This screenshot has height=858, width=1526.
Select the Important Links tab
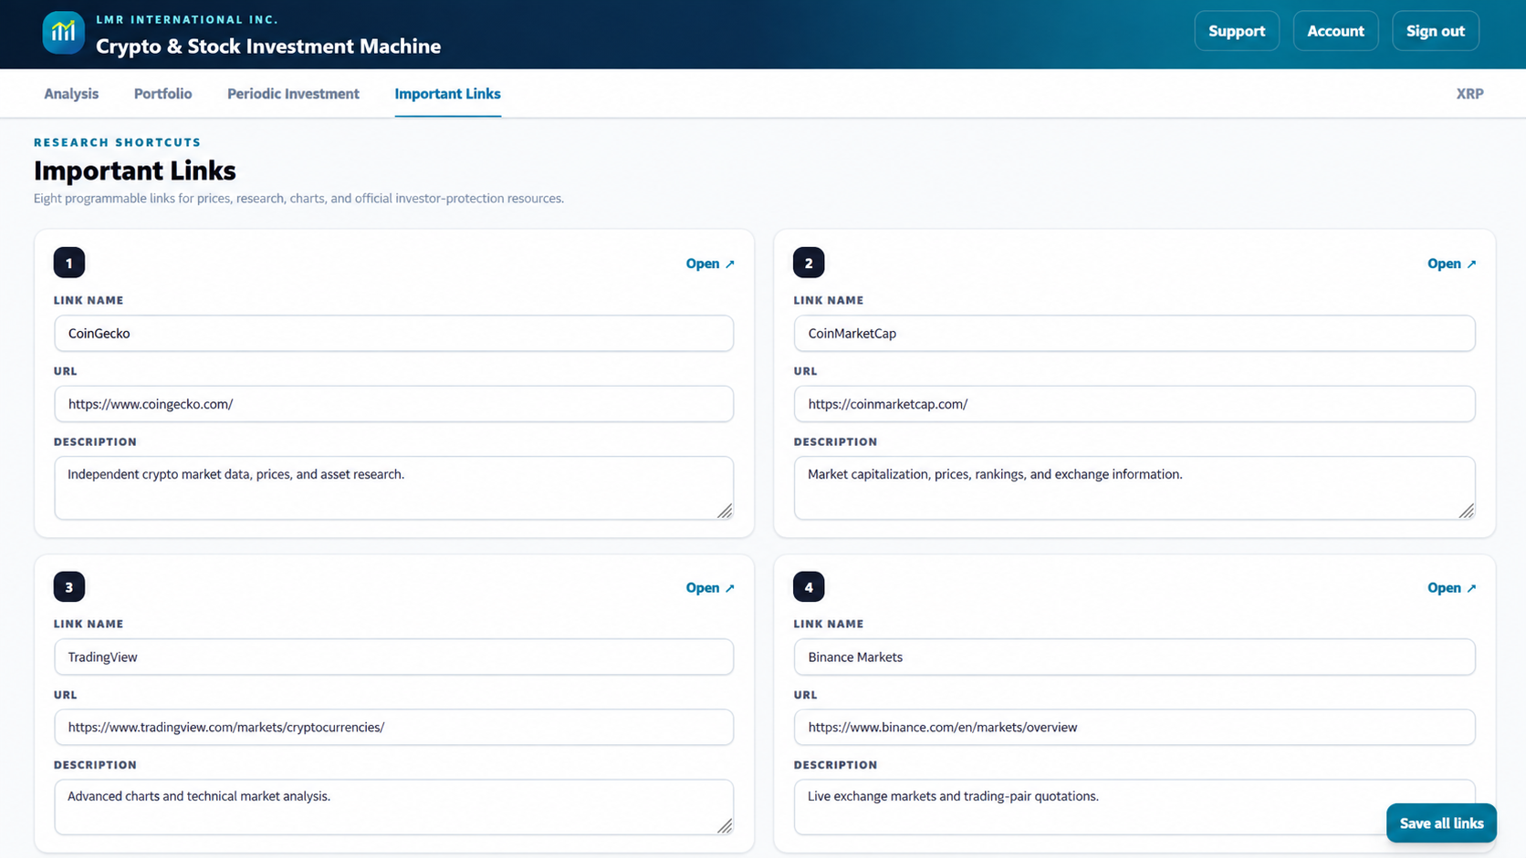(447, 93)
